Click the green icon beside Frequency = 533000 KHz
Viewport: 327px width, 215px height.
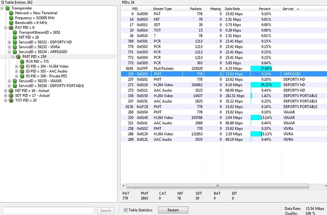(11, 18)
